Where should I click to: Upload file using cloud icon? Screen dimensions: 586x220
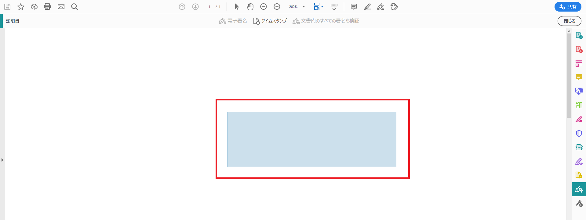[x=34, y=7]
